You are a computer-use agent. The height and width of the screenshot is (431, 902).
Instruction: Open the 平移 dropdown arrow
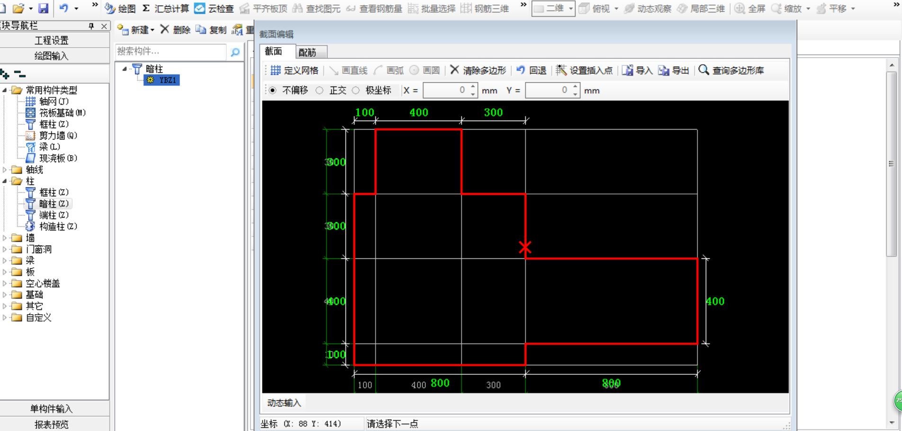[x=853, y=9]
